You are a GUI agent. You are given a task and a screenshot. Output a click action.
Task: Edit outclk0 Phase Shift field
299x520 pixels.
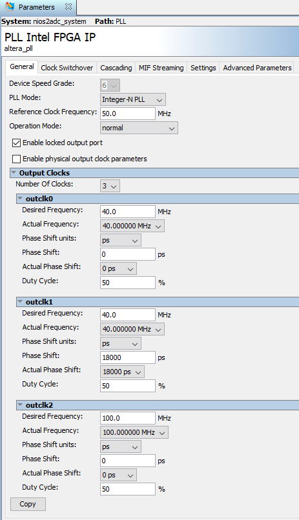pos(128,254)
